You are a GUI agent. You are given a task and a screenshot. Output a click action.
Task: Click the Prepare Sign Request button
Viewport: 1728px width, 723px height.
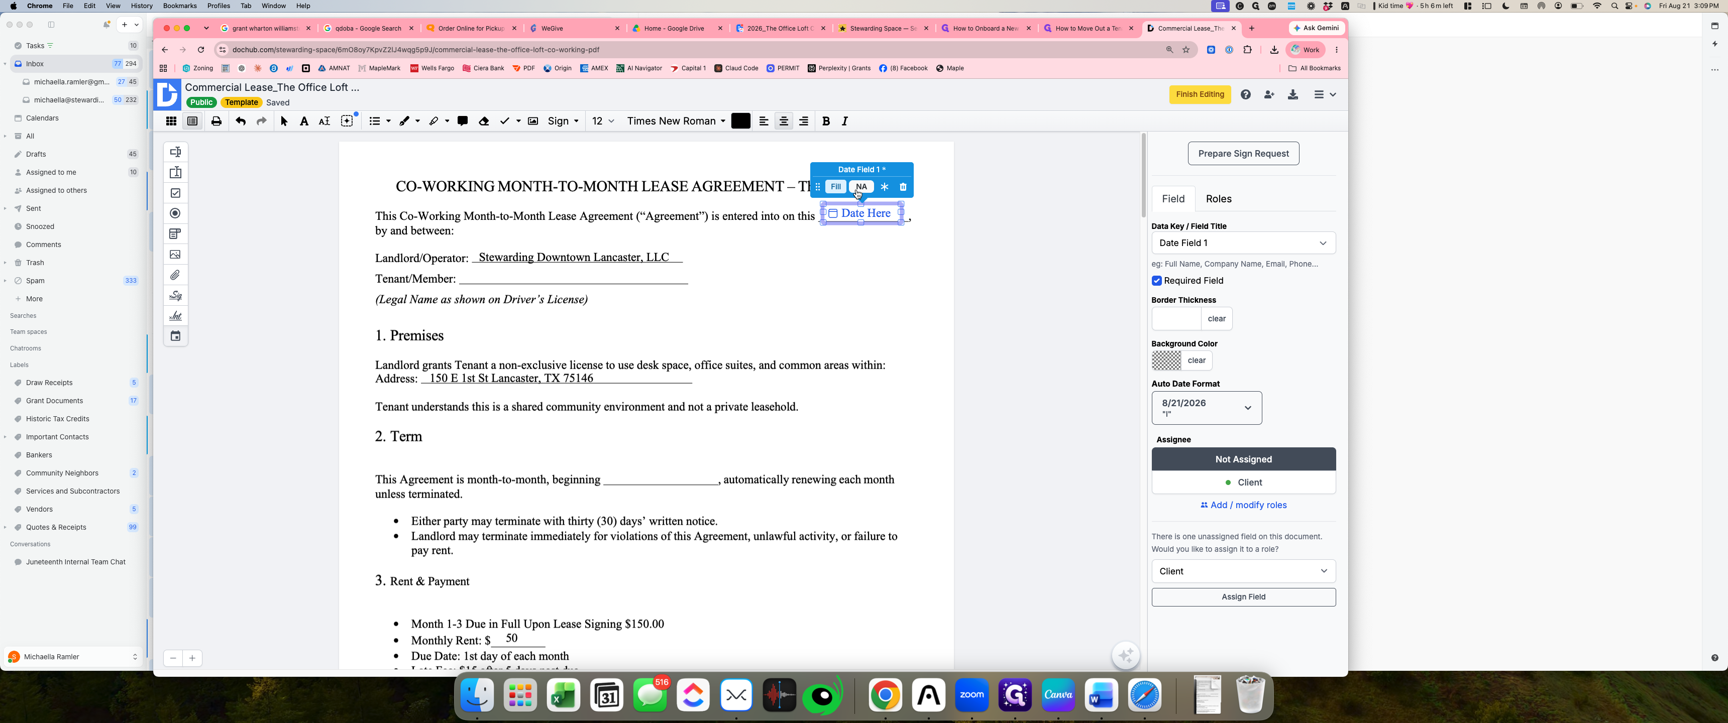[x=1243, y=154]
